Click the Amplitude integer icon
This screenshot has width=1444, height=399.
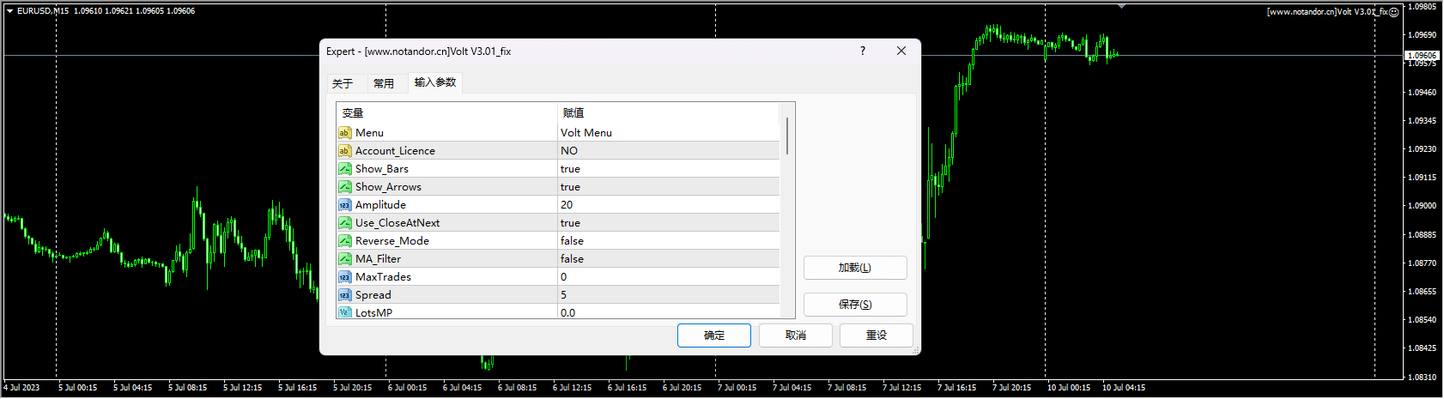[x=344, y=205]
